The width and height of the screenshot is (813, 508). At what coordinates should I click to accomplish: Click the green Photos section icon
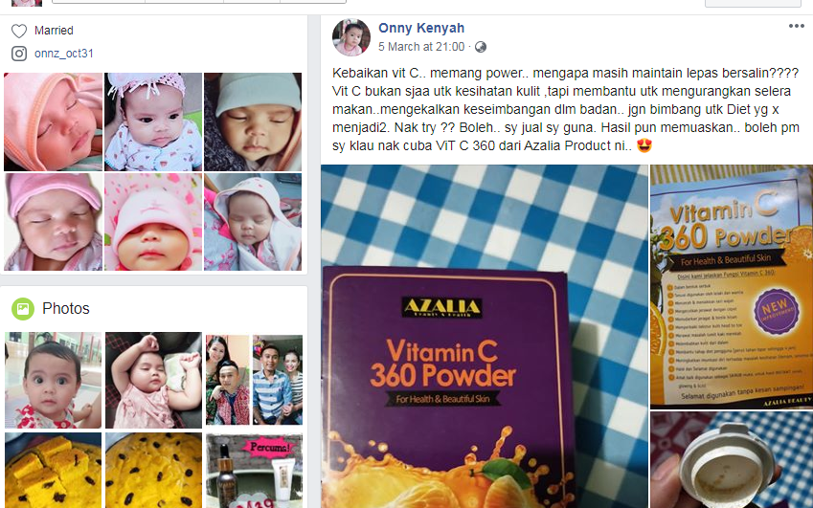click(x=23, y=309)
